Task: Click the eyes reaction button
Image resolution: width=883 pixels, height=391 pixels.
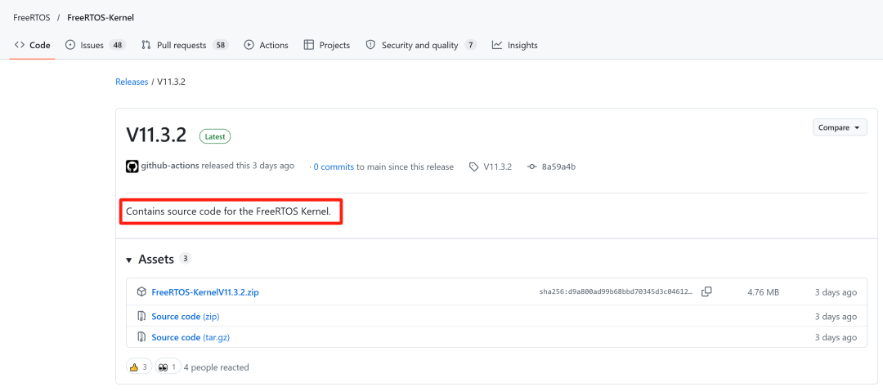Action: point(168,367)
